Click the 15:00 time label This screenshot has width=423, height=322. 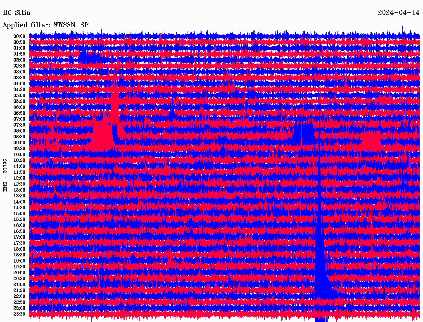pyautogui.click(x=19, y=213)
